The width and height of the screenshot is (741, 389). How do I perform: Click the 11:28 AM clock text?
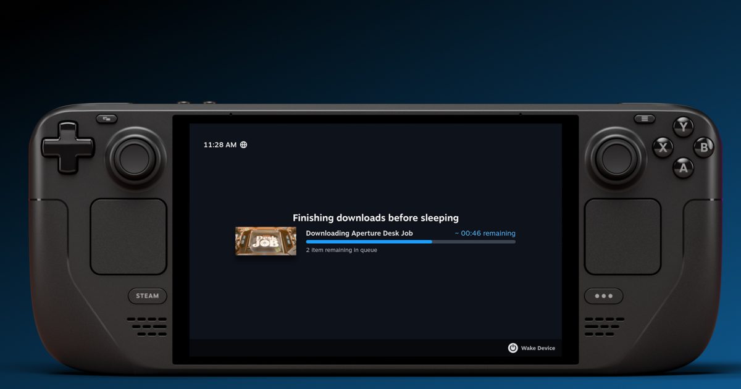coord(220,145)
